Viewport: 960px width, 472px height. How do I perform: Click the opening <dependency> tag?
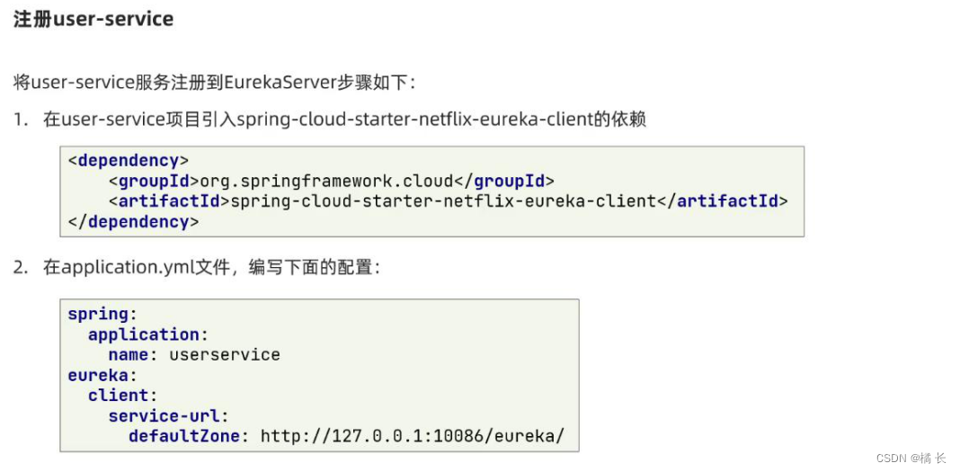tap(129, 161)
